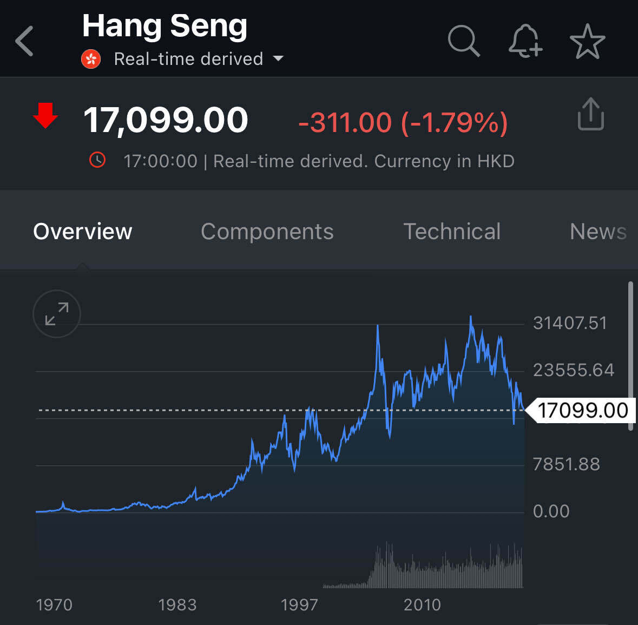Click the red clock icon
The image size is (638, 625).
tap(97, 160)
